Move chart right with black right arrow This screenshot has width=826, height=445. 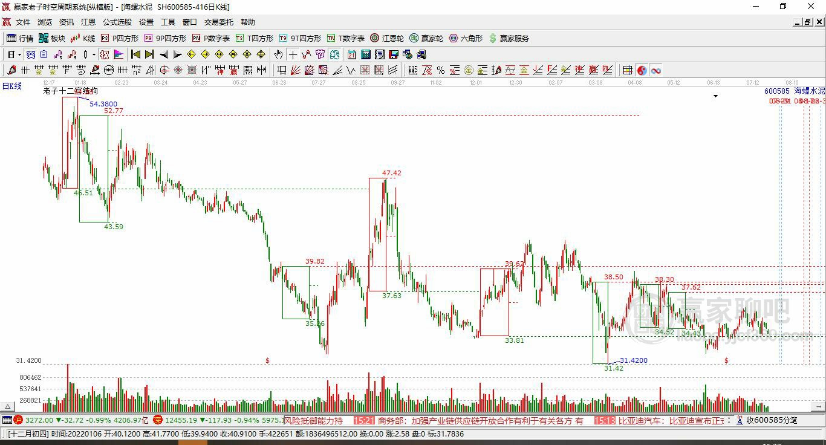click(178, 54)
